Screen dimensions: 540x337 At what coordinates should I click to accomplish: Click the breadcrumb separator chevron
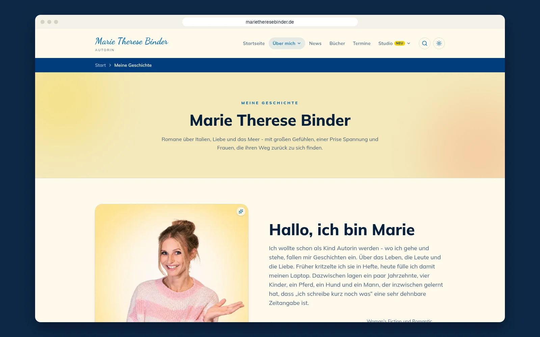[x=110, y=65]
